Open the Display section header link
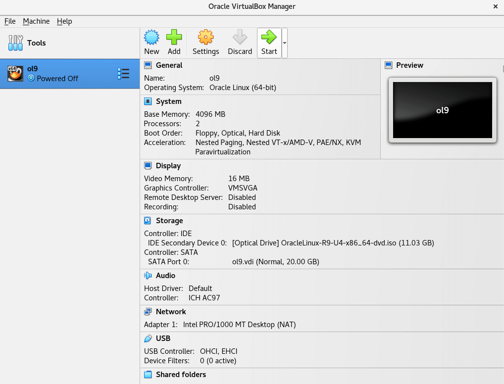The height and width of the screenshot is (384, 504). (x=168, y=166)
